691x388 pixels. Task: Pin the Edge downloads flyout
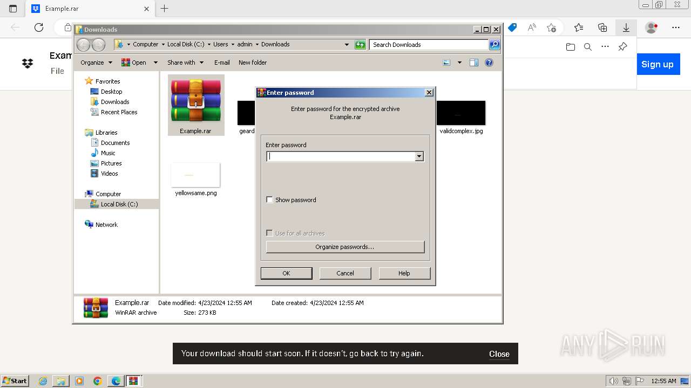pyautogui.click(x=622, y=47)
